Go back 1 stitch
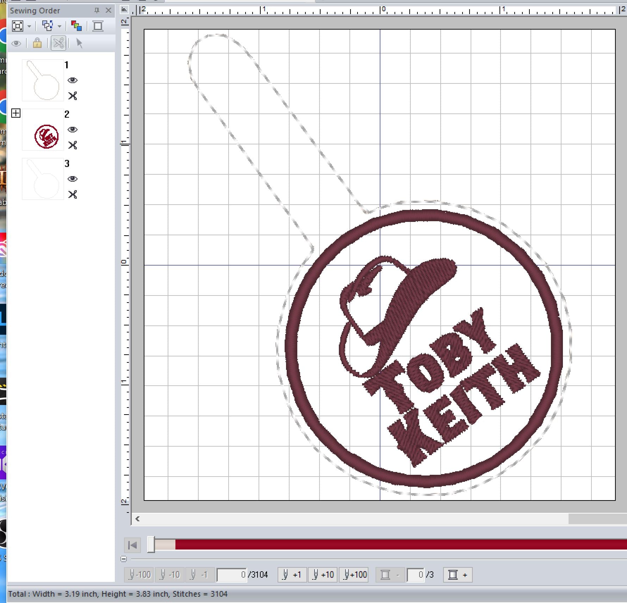The height and width of the screenshot is (603, 627). [200, 575]
